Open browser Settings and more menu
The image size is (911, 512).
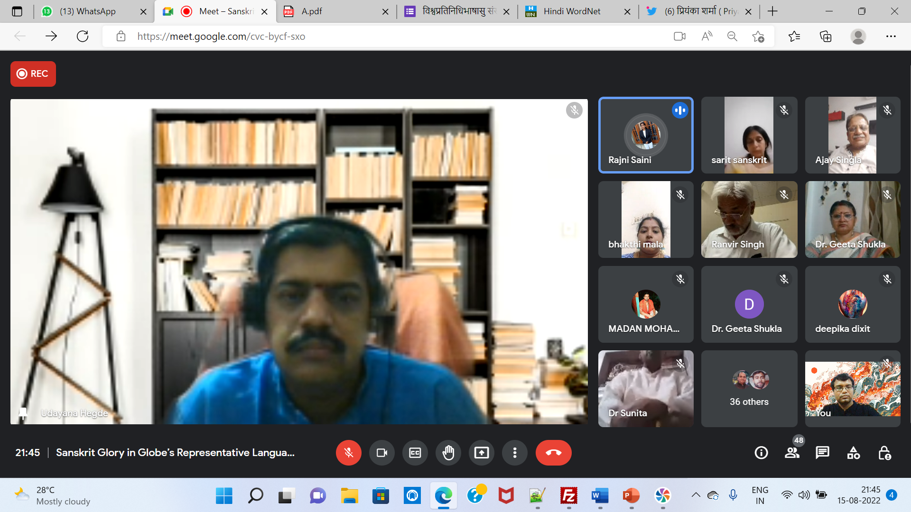point(891,36)
